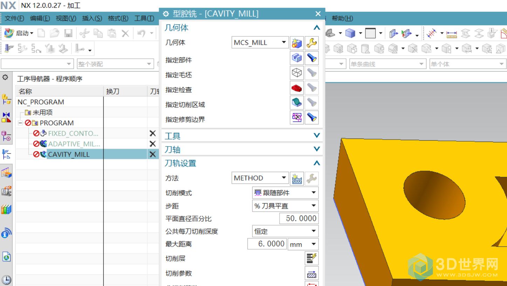Collapse the 几何体 section
Screen dimensions: 507x286
click(x=317, y=28)
